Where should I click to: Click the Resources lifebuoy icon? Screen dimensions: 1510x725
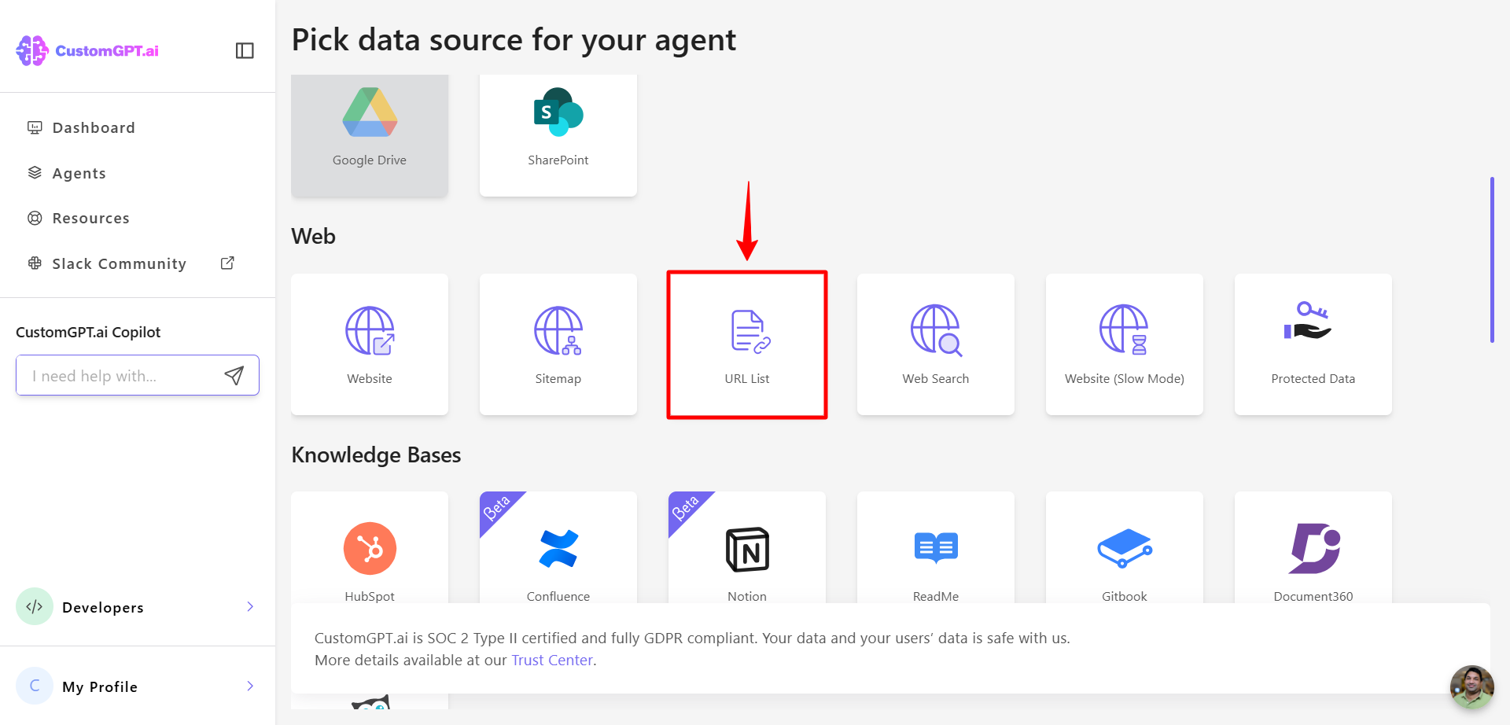pos(35,218)
